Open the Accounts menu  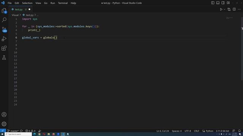(4, 114)
